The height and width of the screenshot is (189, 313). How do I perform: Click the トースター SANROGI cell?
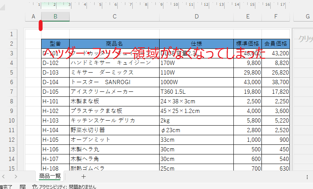pyautogui.click(x=114, y=82)
